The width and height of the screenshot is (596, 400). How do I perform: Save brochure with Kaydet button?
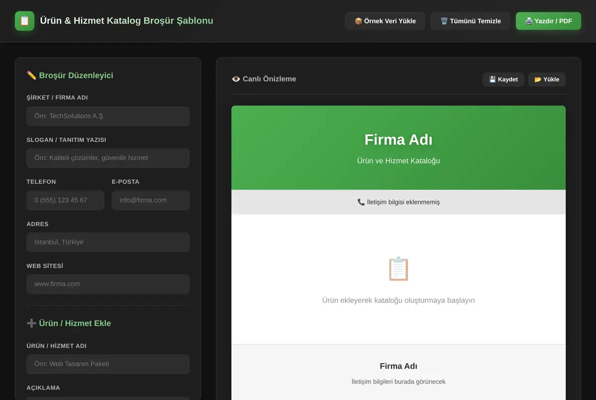pyautogui.click(x=503, y=79)
